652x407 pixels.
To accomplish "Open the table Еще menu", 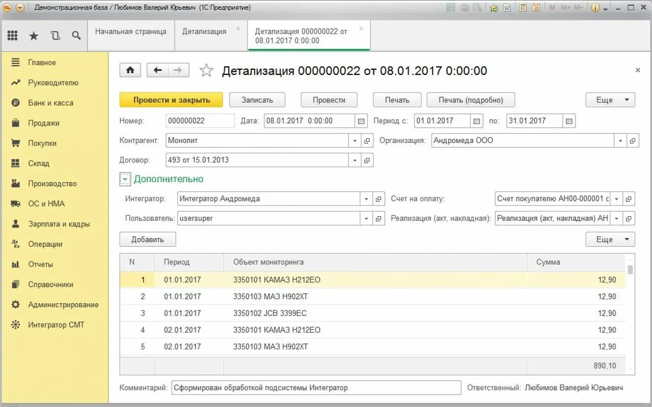I will [610, 240].
